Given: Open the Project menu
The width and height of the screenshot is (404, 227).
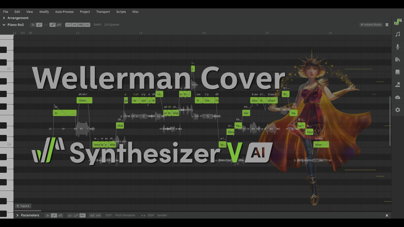Looking at the screenshot, I should [85, 12].
